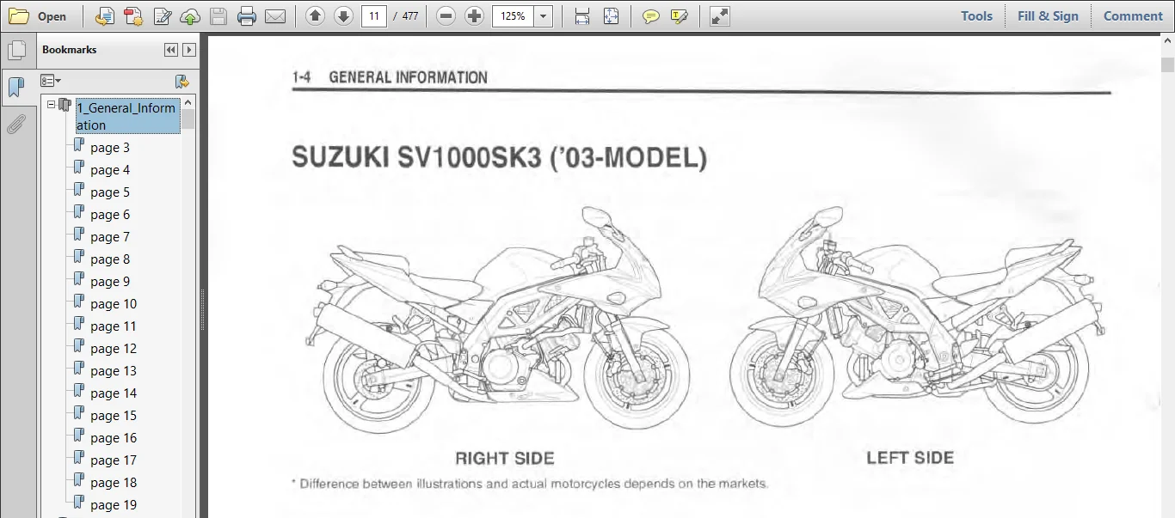Go to previous page with up arrow
The height and width of the screenshot is (518, 1175).
coord(316,16)
